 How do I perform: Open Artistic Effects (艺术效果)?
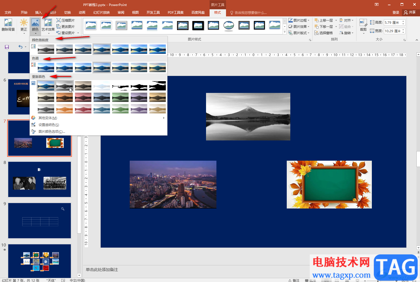48,26
